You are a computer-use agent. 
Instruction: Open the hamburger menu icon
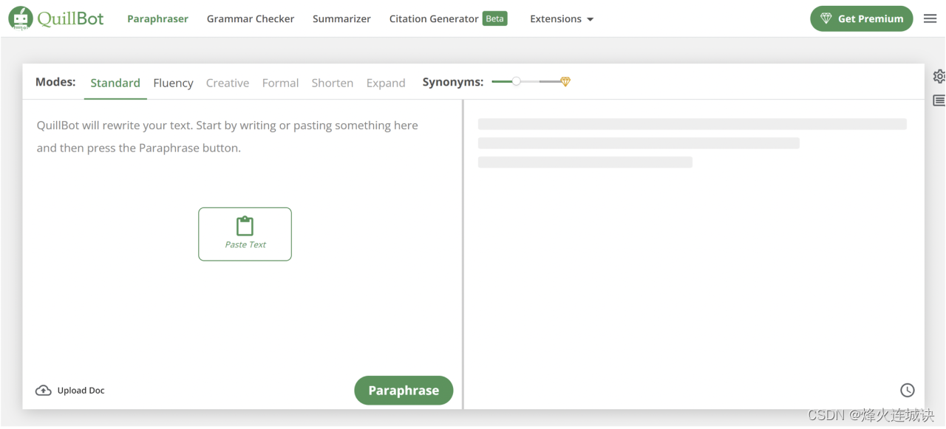tap(930, 18)
